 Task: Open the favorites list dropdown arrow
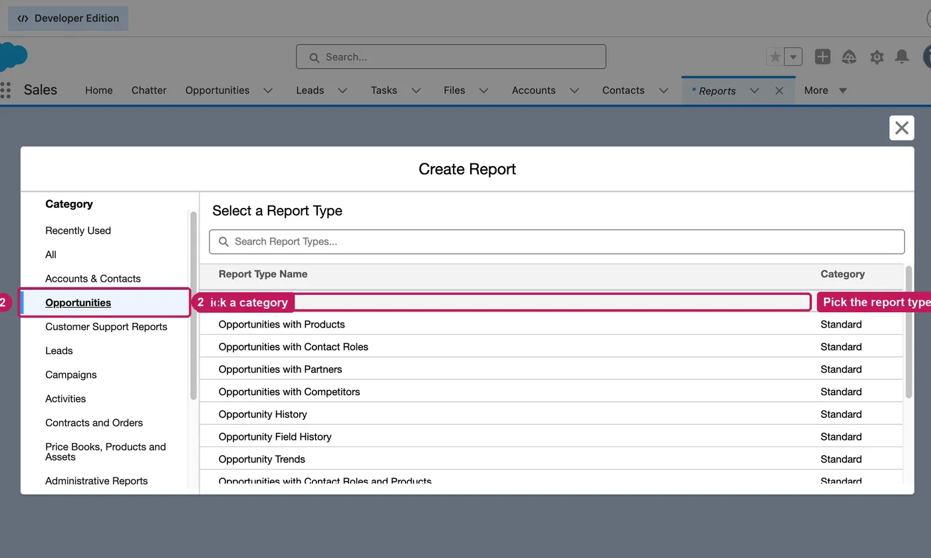pyautogui.click(x=793, y=57)
